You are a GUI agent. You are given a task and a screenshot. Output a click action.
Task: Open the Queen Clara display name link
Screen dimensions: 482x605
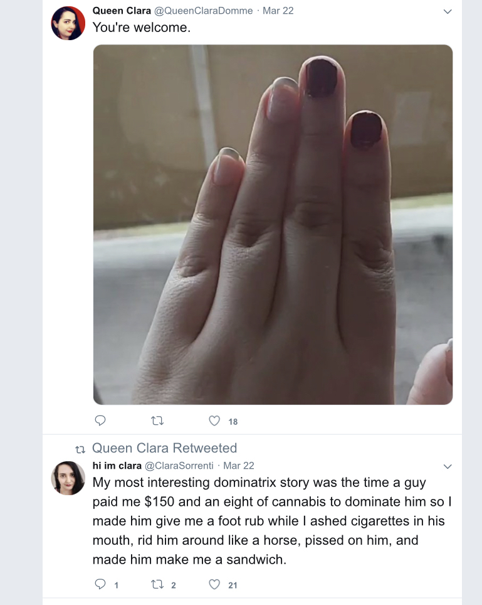click(122, 11)
